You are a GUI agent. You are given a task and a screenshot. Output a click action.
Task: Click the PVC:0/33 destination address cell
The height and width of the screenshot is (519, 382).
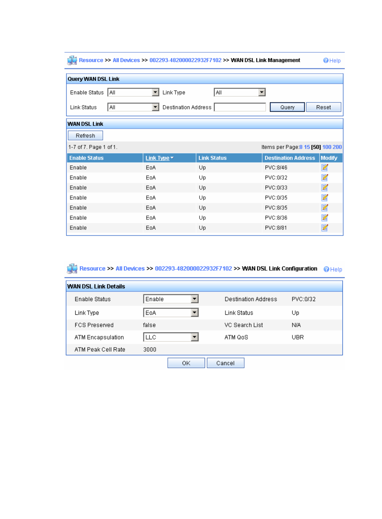[x=276, y=187]
